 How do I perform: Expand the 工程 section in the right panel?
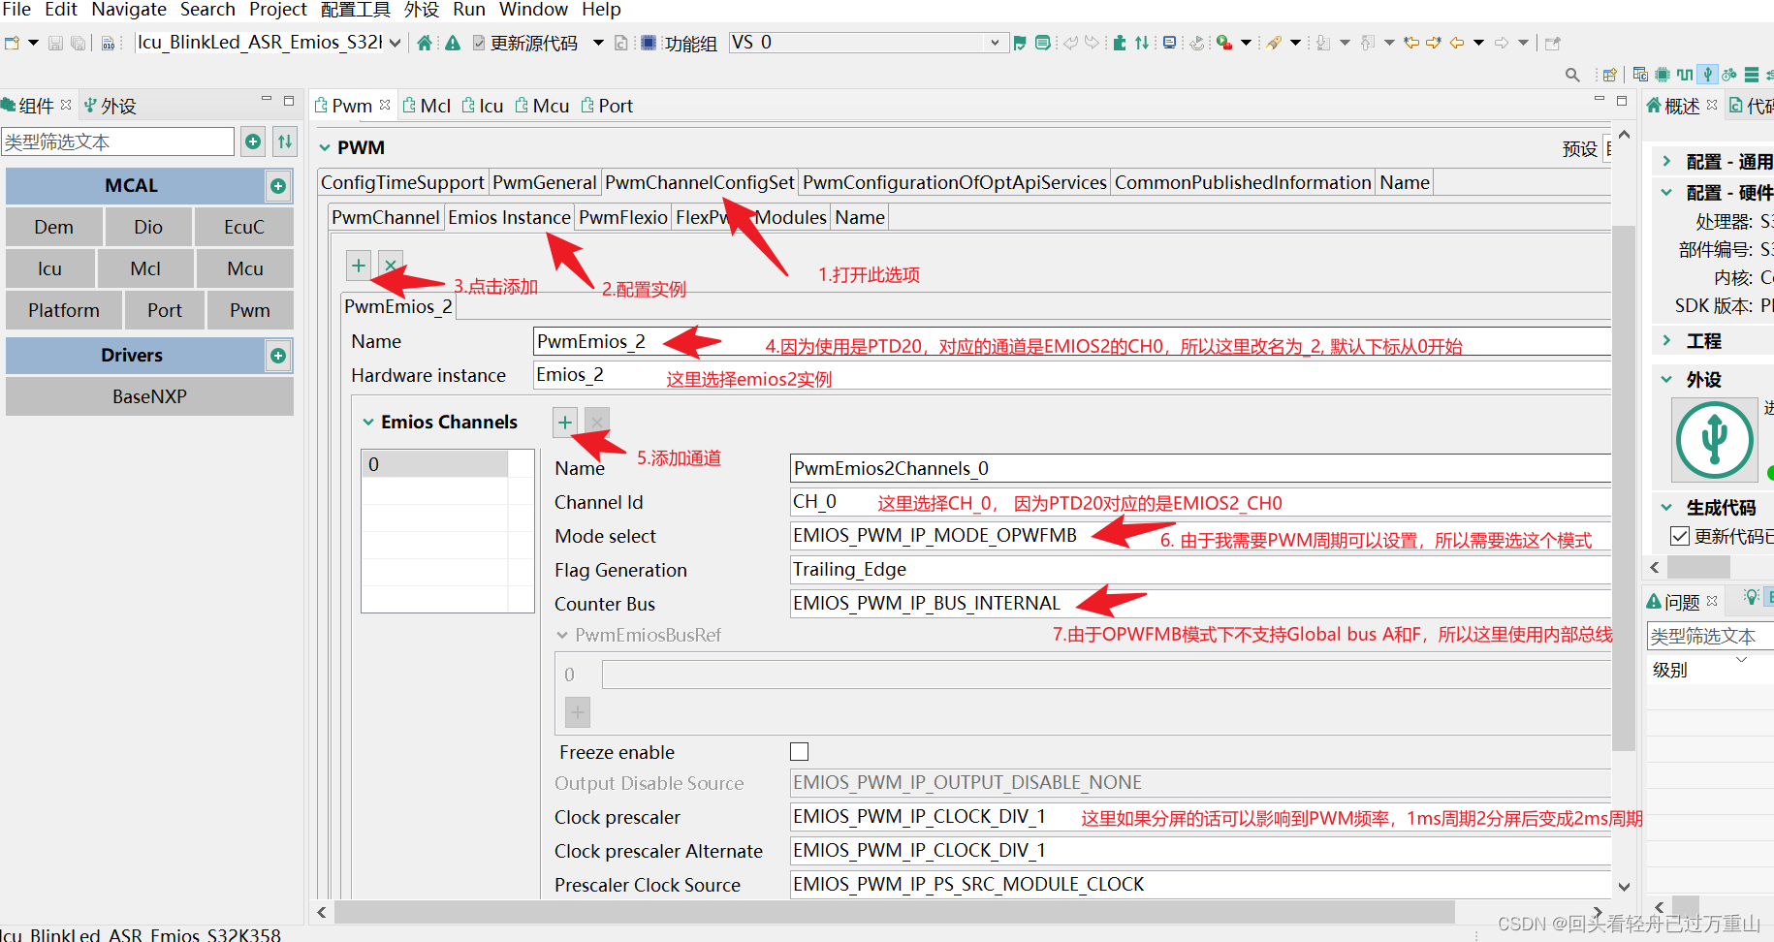click(x=1666, y=340)
